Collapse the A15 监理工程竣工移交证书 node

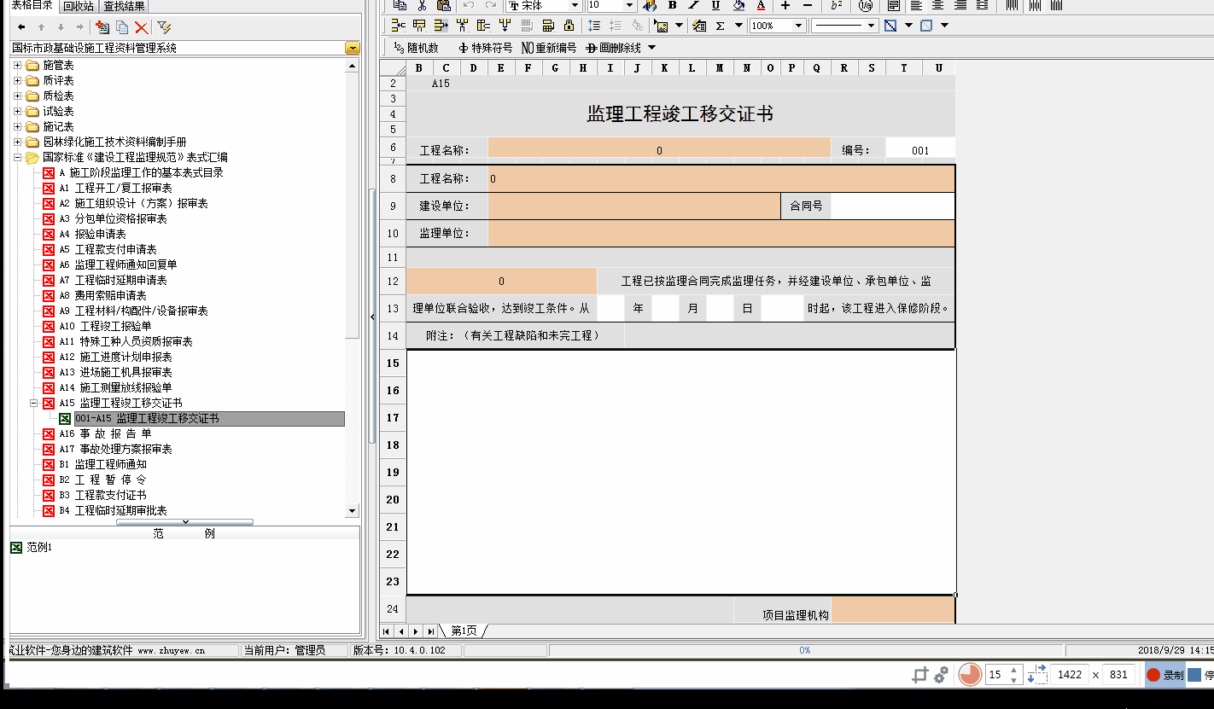coord(34,404)
